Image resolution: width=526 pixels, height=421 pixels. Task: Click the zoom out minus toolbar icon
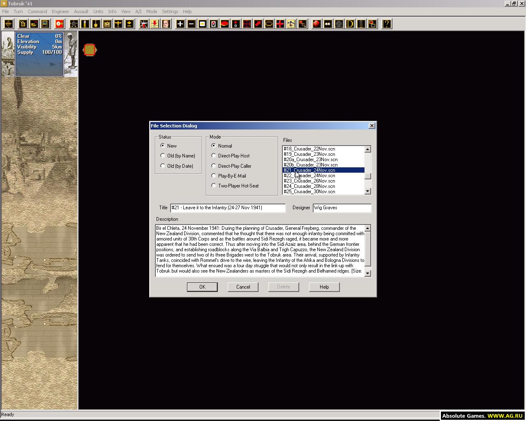coord(191,24)
